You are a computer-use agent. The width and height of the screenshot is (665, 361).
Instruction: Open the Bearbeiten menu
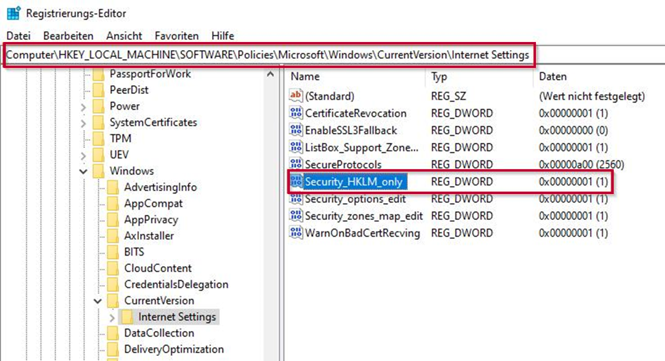tap(68, 36)
